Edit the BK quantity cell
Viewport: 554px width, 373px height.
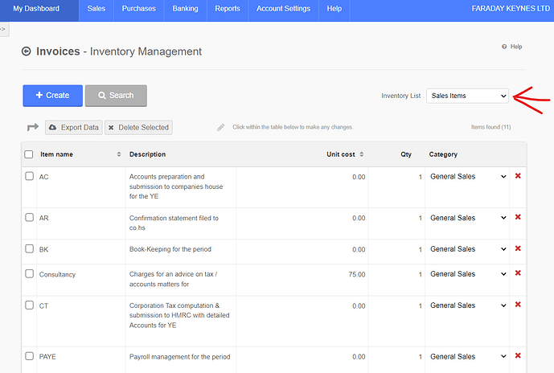(x=396, y=252)
